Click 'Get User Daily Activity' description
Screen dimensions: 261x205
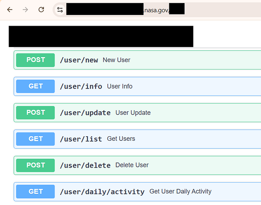(180, 191)
